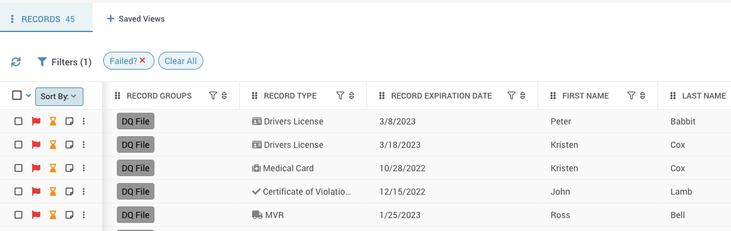Open the row menu for Kristen Cox Medical Card
The height and width of the screenshot is (231, 731).
[x=83, y=168]
